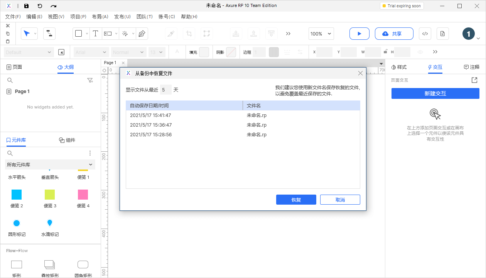Click the user avatar badge

click(x=468, y=34)
